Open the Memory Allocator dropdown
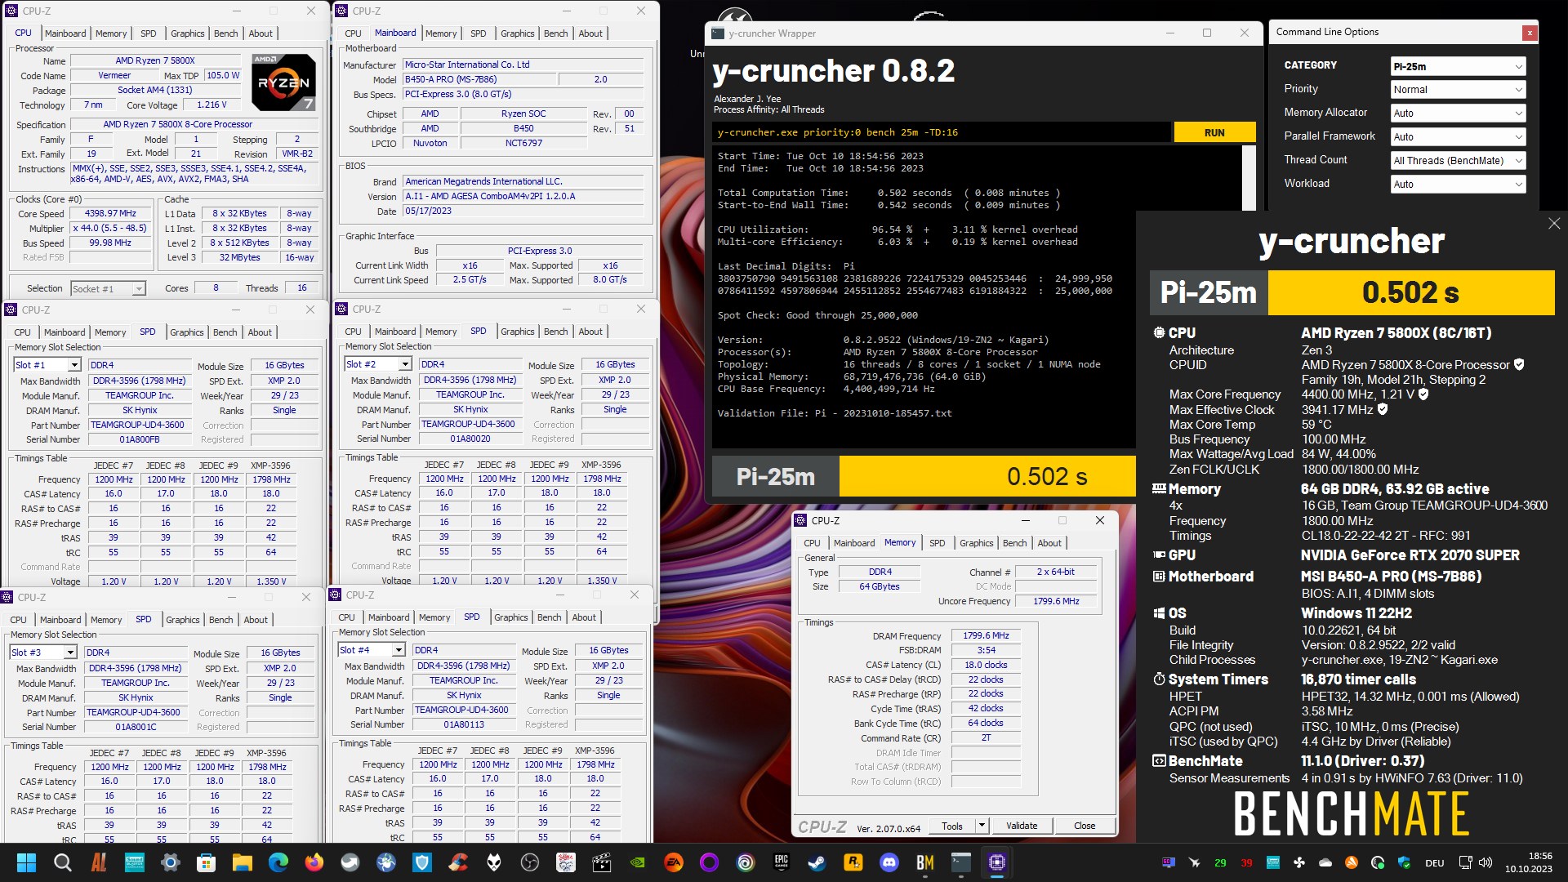 pyautogui.click(x=1458, y=114)
